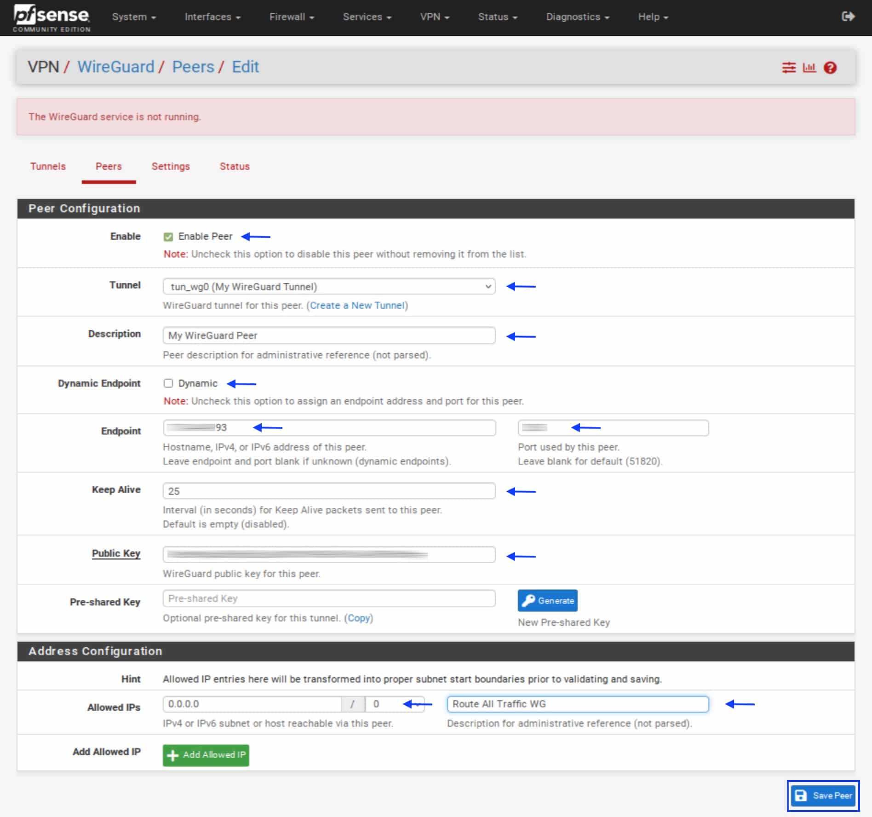
Task: Open the Interfaces menu
Action: pos(212,17)
